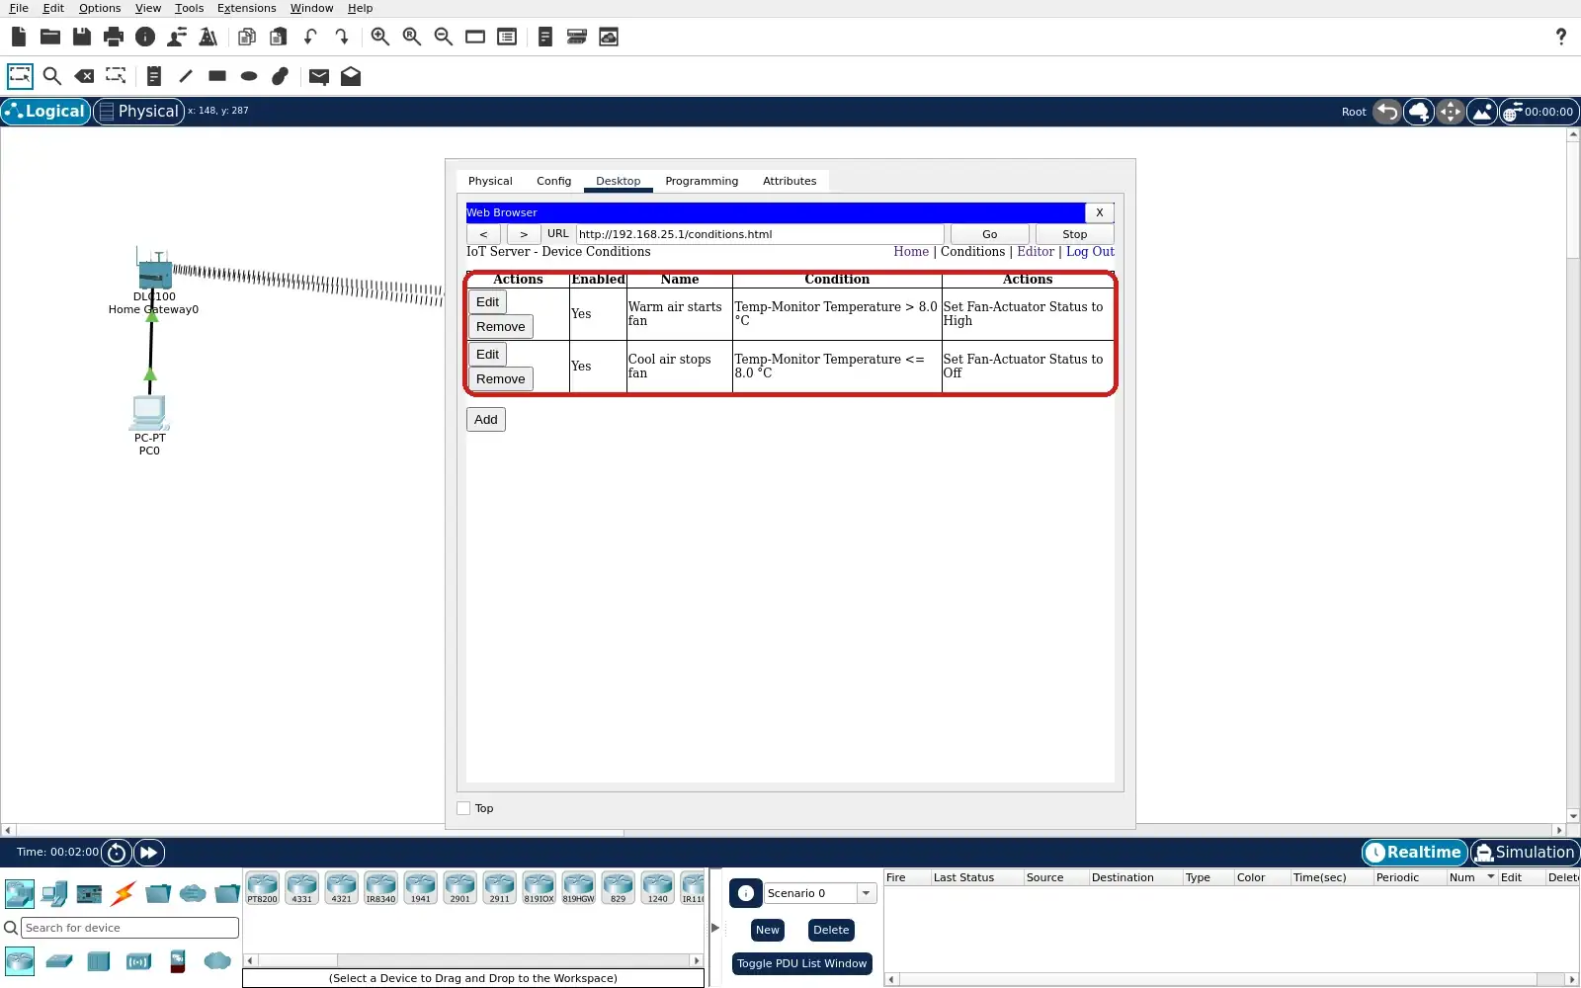Open the Options menu
Screen dimensions: 1581x988
point(100,8)
